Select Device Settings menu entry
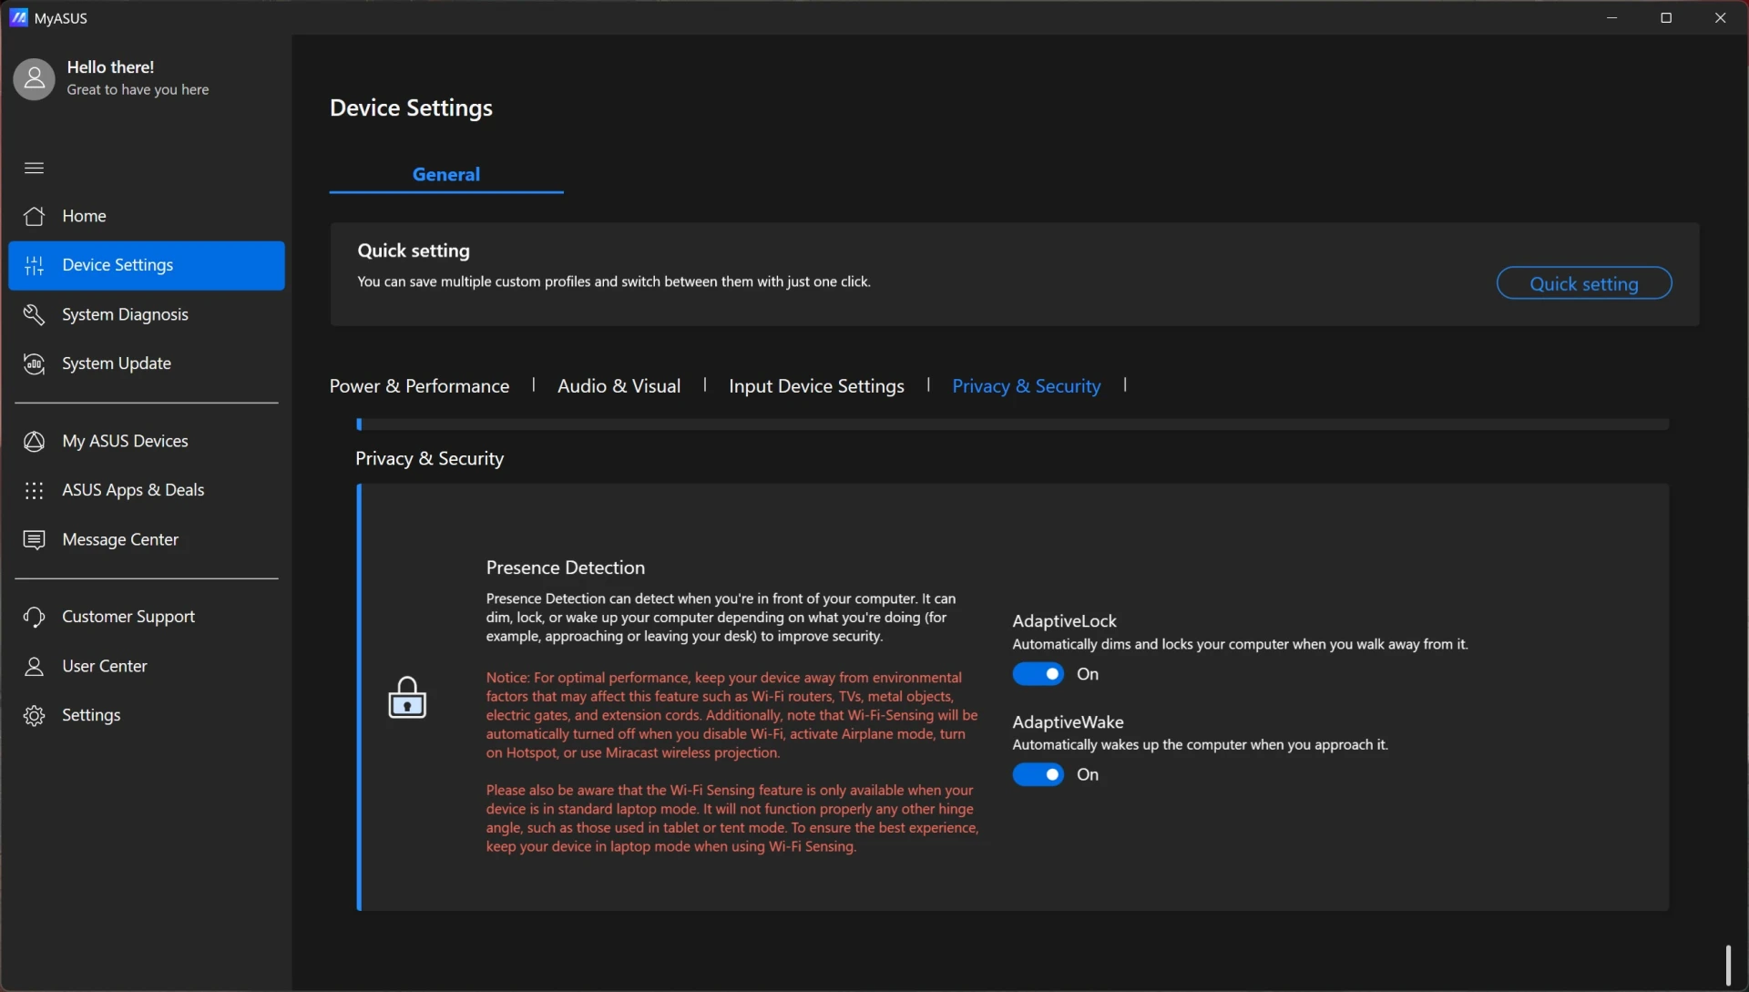1749x992 pixels. [x=147, y=265]
